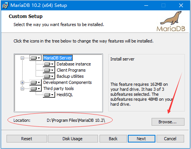Expand the Development Components tree node

tap(22, 83)
